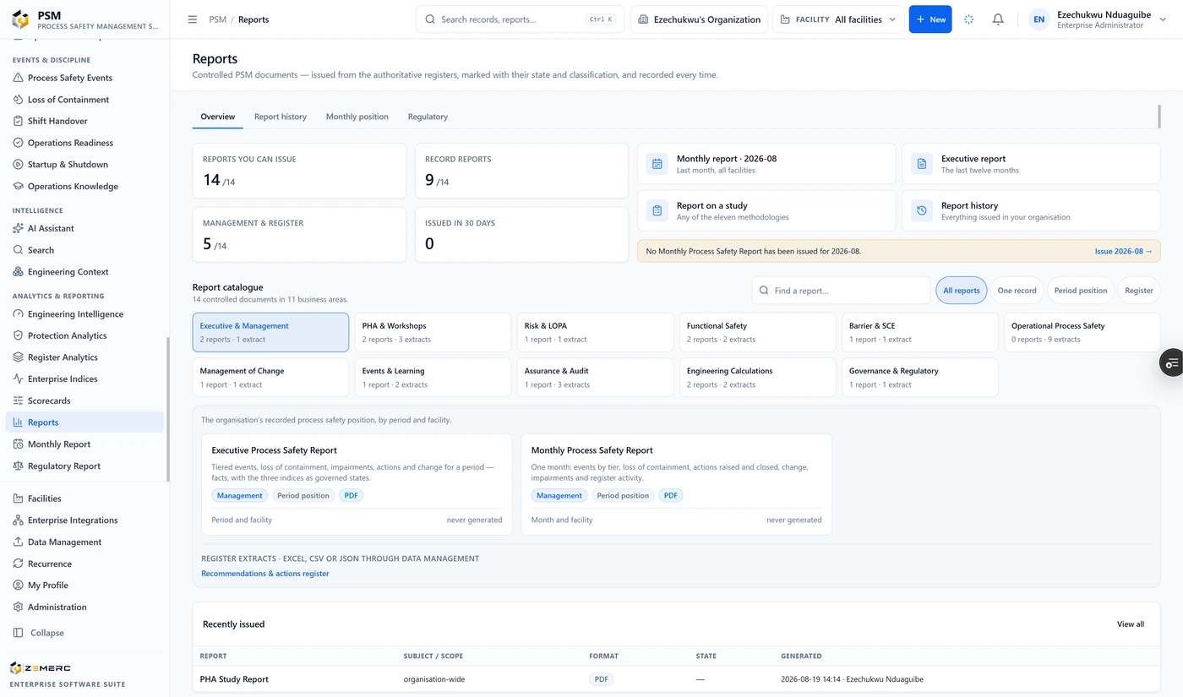The width and height of the screenshot is (1183, 697).
Task: Open the Overview tab
Action: click(218, 117)
